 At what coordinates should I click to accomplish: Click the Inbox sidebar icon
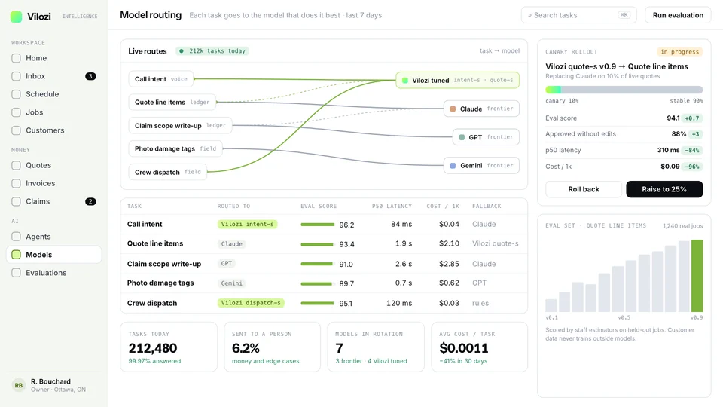(16, 76)
